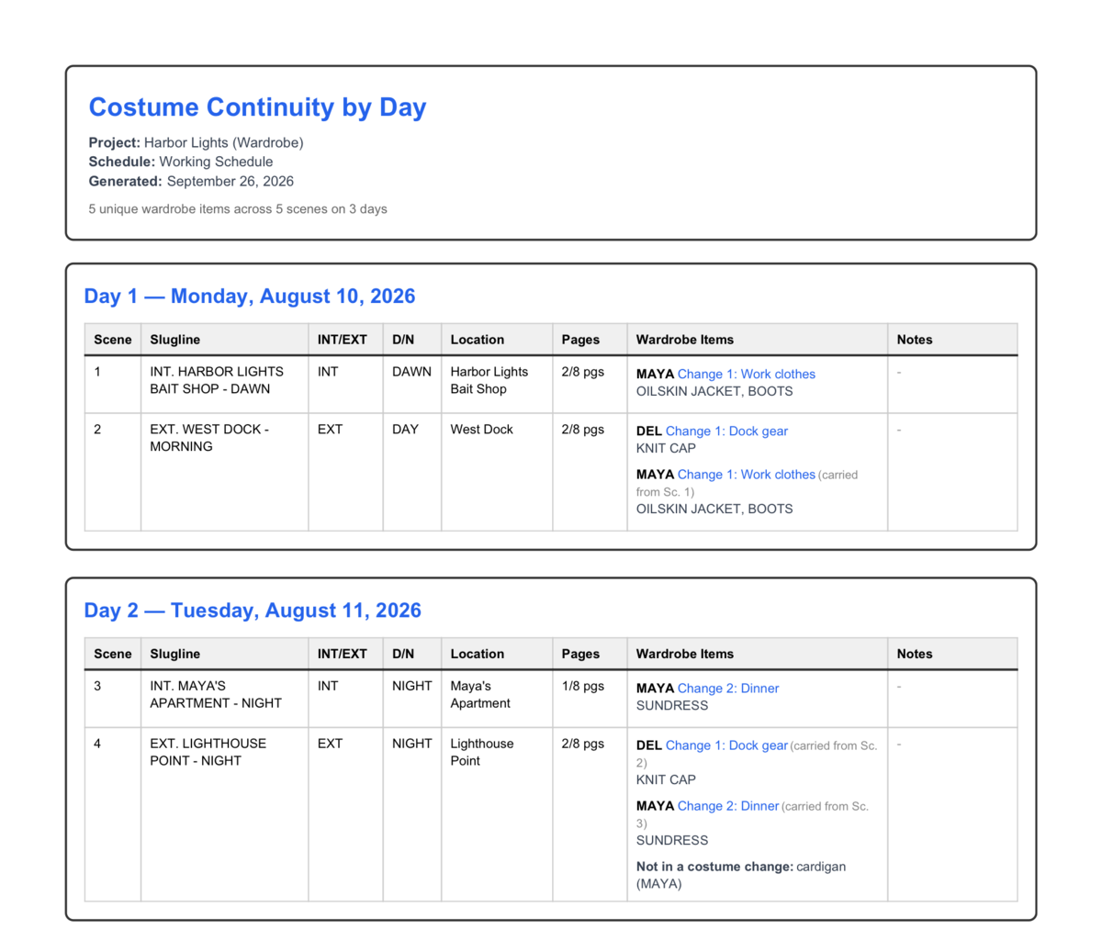Click the Day 1 Notes column header
This screenshot has height=941, width=1102.
[952, 340]
